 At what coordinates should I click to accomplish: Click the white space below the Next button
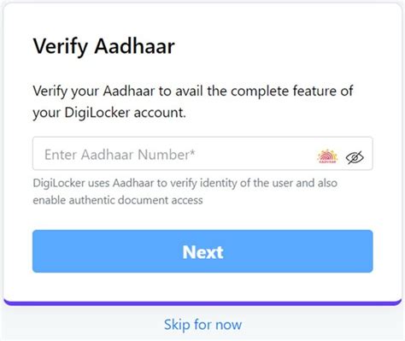tap(202, 286)
